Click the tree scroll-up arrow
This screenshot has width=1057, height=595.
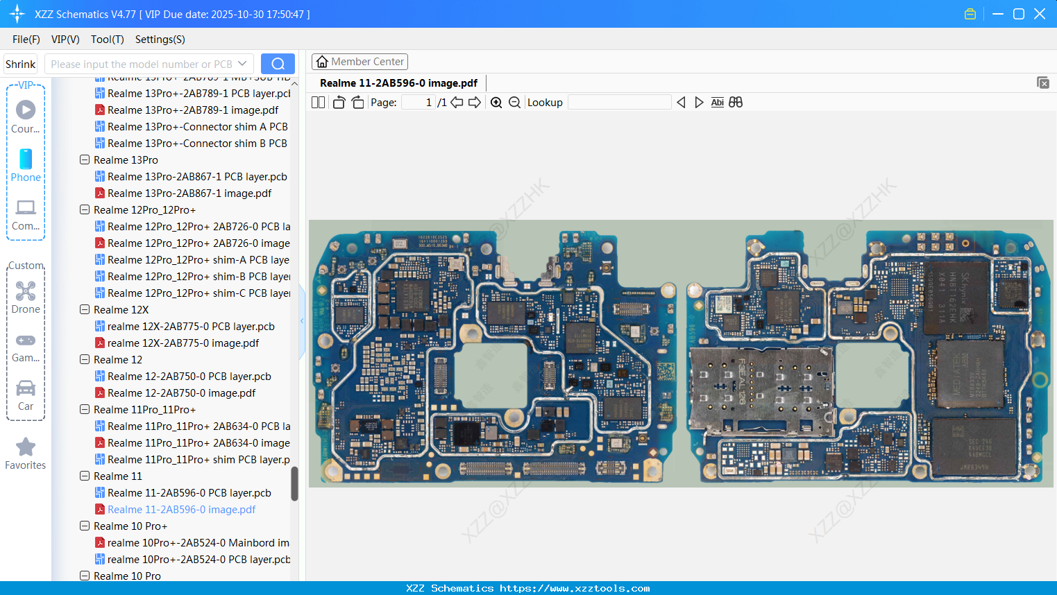coord(294,83)
